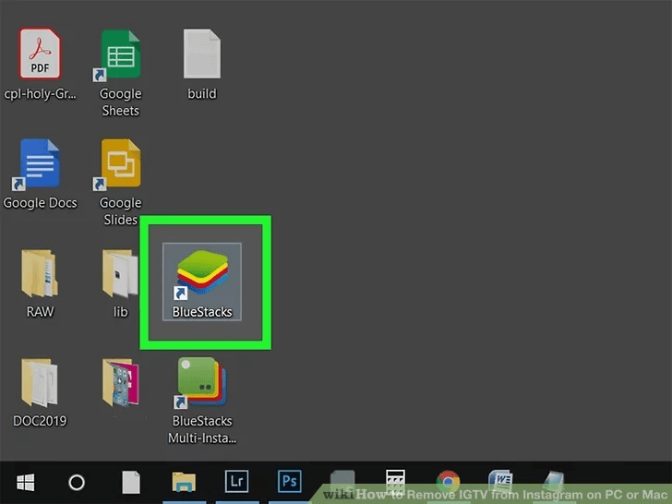Select the DOC2019 folder
The height and width of the screenshot is (504, 672).
coord(40,392)
